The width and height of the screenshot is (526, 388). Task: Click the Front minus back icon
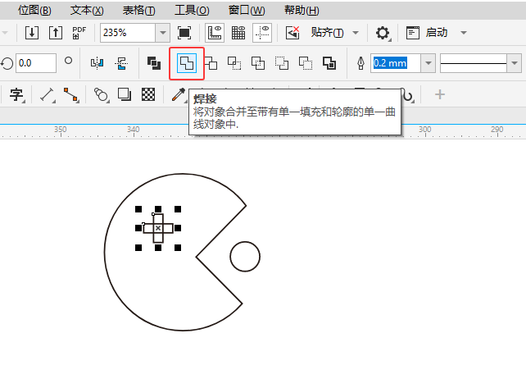click(282, 63)
